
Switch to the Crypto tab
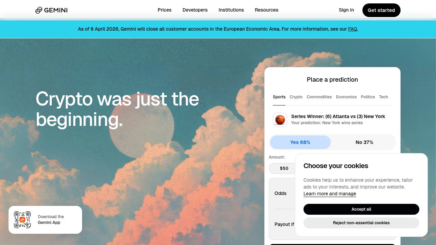pos(296,97)
